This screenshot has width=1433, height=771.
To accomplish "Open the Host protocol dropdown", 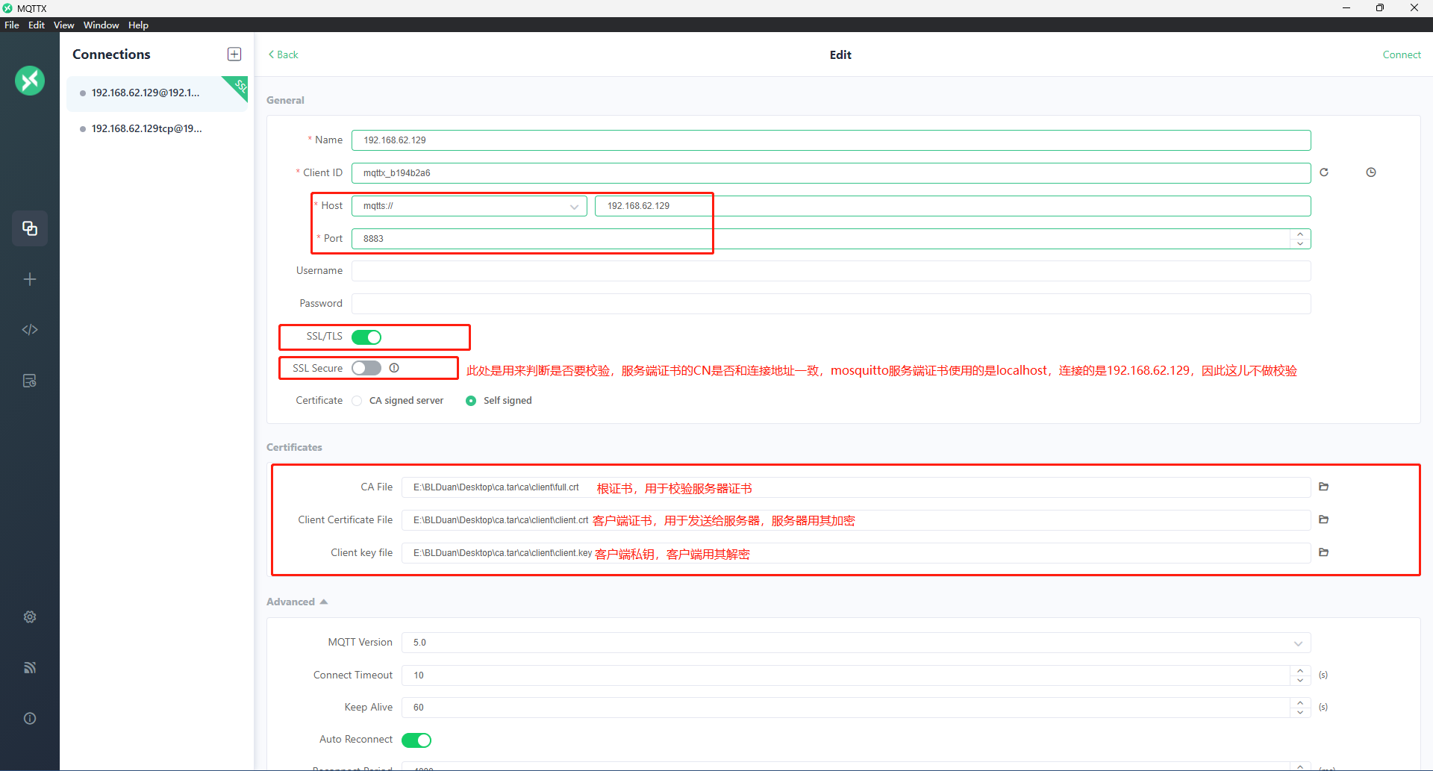I will [574, 206].
